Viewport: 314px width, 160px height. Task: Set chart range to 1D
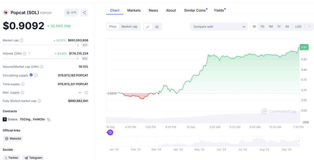[254, 27]
